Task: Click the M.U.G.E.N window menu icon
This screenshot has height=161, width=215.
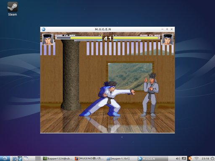Action: coord(43,29)
